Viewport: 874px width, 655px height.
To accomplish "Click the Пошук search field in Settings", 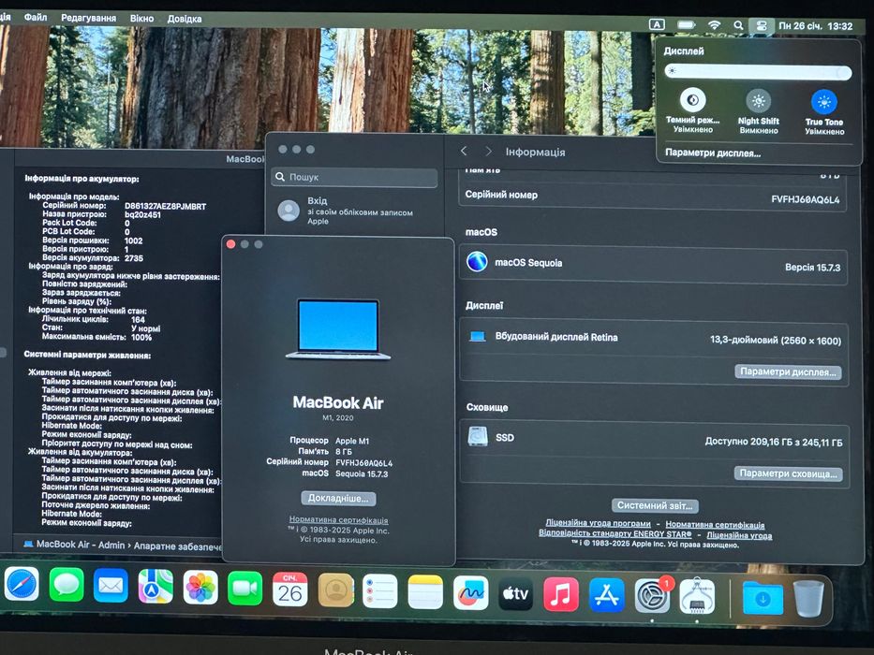I will click(354, 177).
